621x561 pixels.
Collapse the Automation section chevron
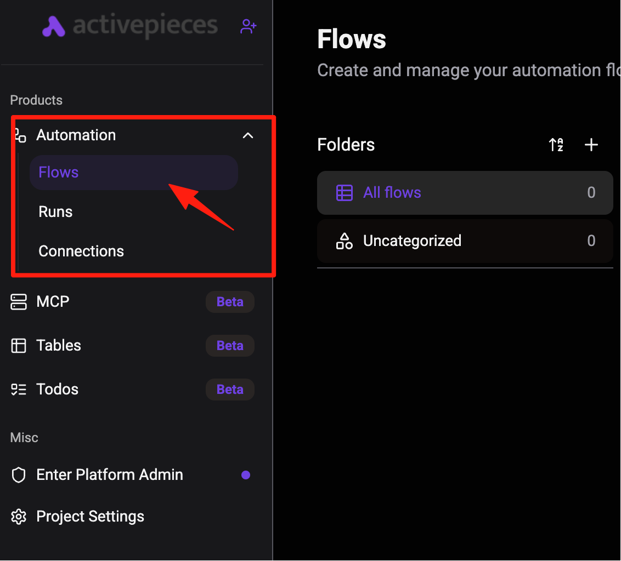[x=248, y=136]
